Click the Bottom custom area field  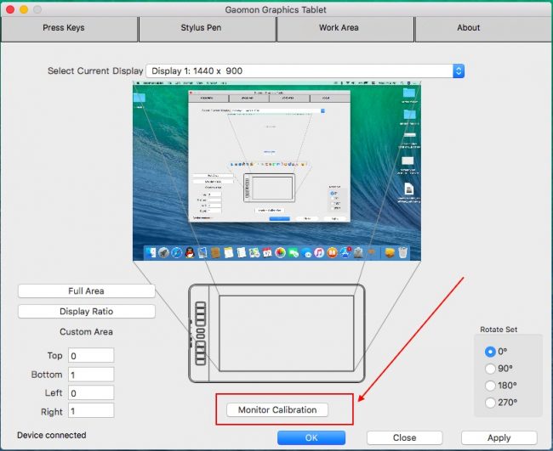click(91, 375)
